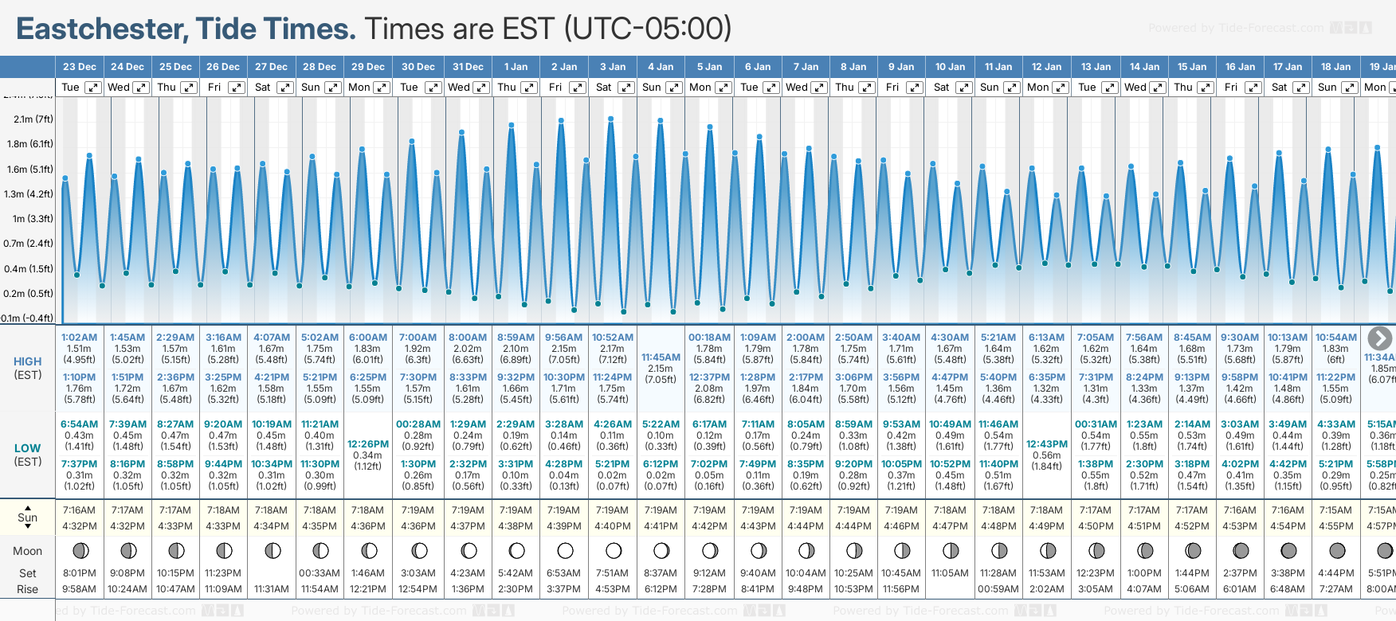1396x621 pixels.
Task: Click the highest tide peak on 3 Jan
Action: click(x=611, y=119)
